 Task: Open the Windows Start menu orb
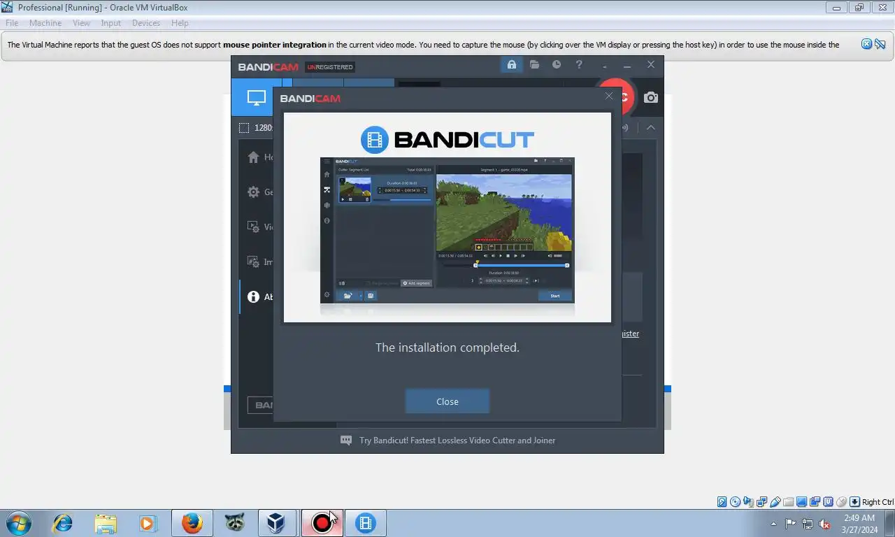pos(18,523)
